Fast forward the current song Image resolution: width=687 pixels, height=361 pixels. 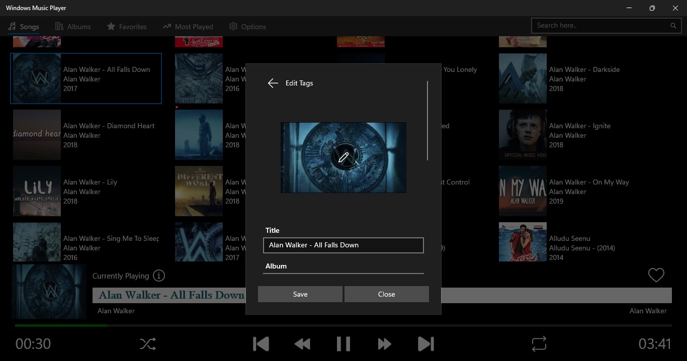coord(385,344)
